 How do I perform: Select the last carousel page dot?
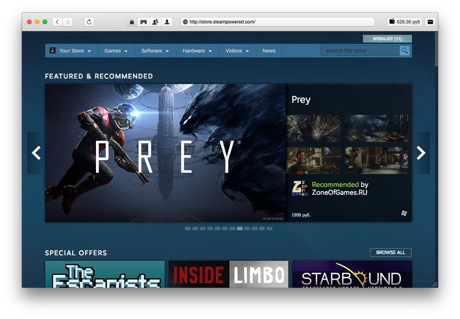[269, 228]
